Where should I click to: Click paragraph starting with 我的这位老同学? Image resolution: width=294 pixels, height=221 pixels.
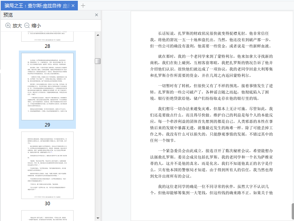(x=211, y=189)
